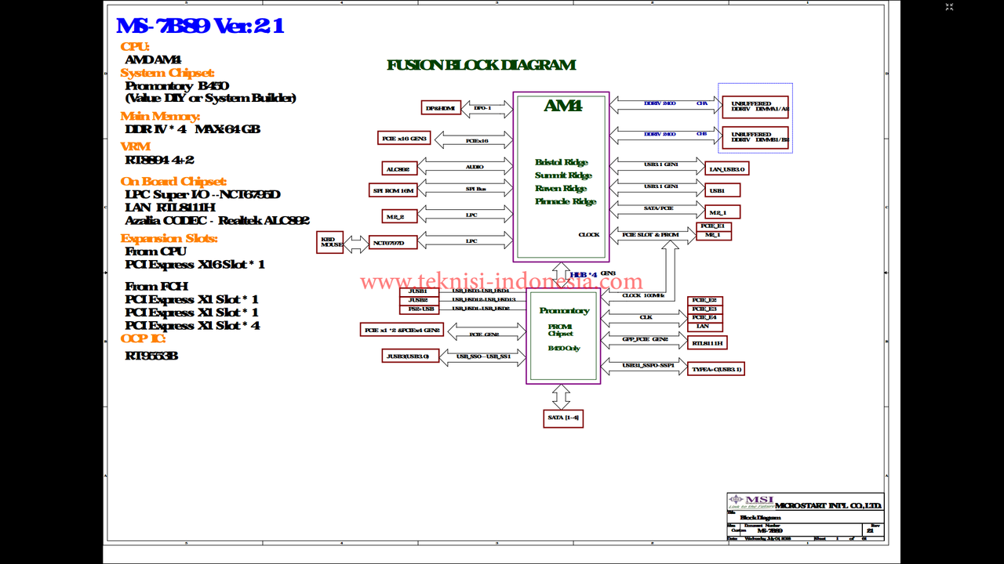
Task: Click the TYPEA+C(USB3.1) box
Action: [715, 369]
